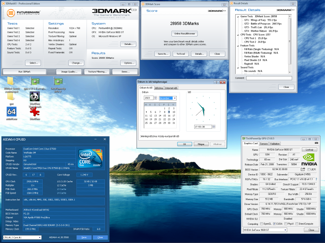Toggle the OpenCL checkbox
The width and height of the screenshot is (325, 243).
click(x=261, y=224)
